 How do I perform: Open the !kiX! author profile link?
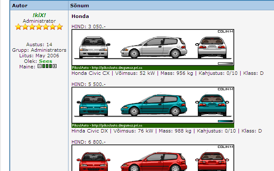tap(39, 15)
